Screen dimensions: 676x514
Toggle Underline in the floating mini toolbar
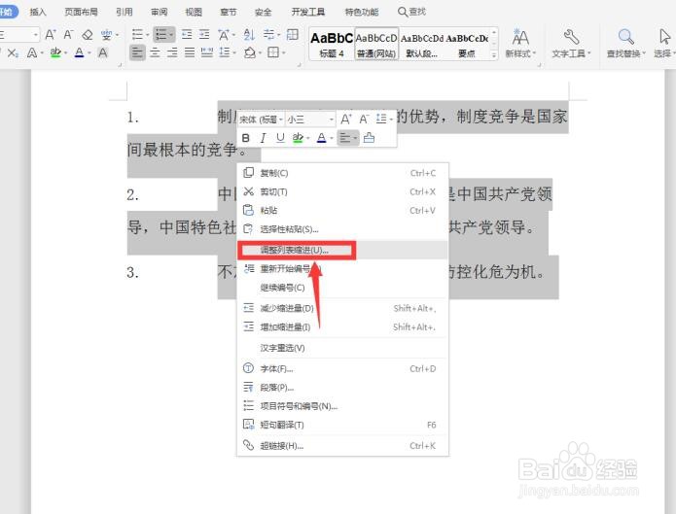click(280, 138)
